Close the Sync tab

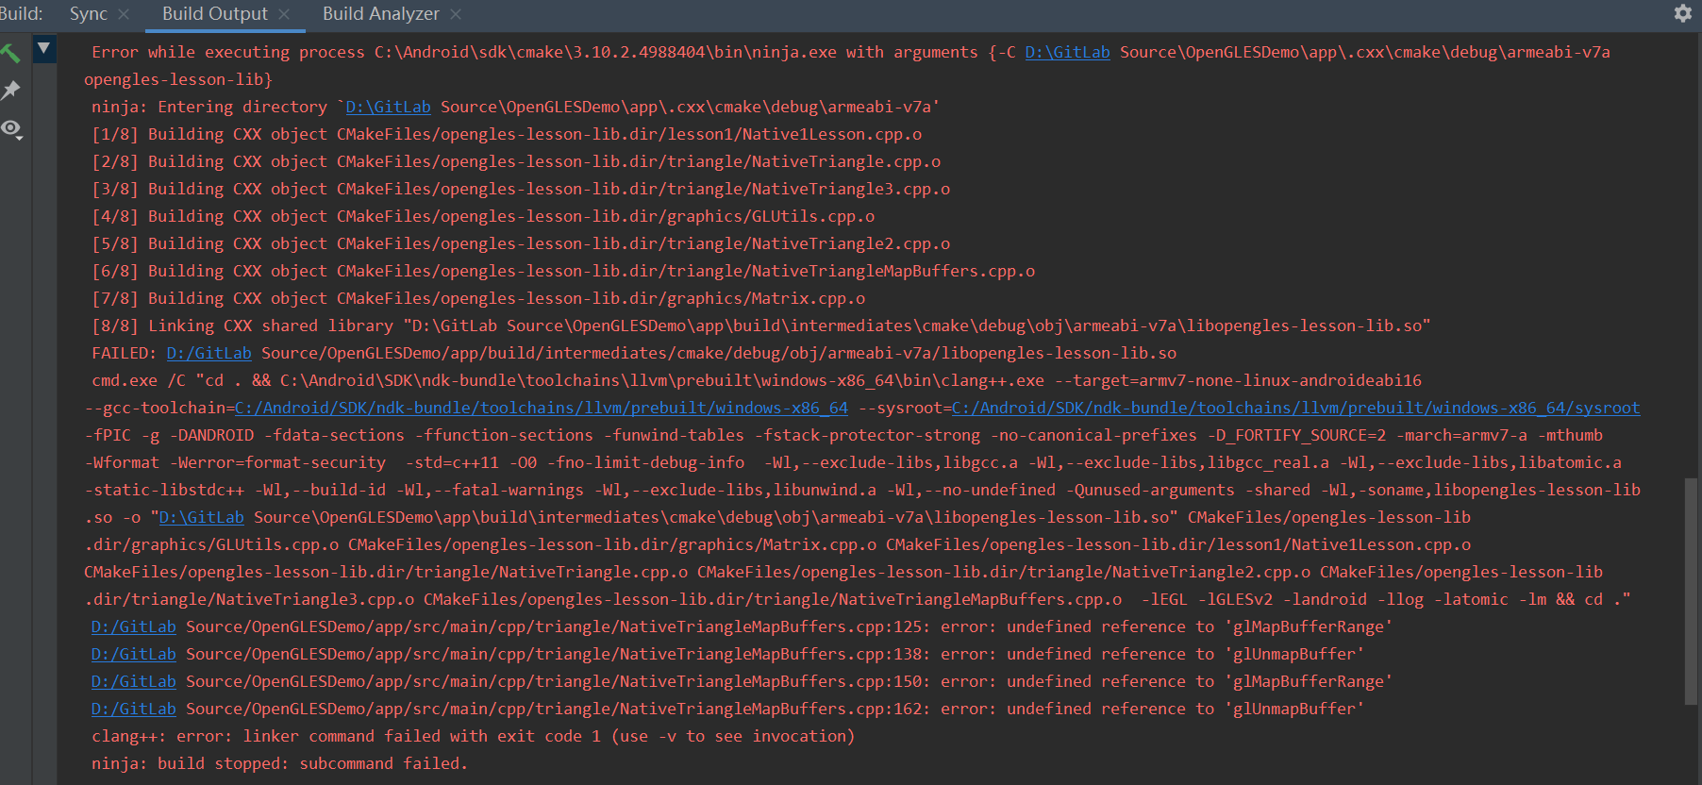click(x=124, y=15)
